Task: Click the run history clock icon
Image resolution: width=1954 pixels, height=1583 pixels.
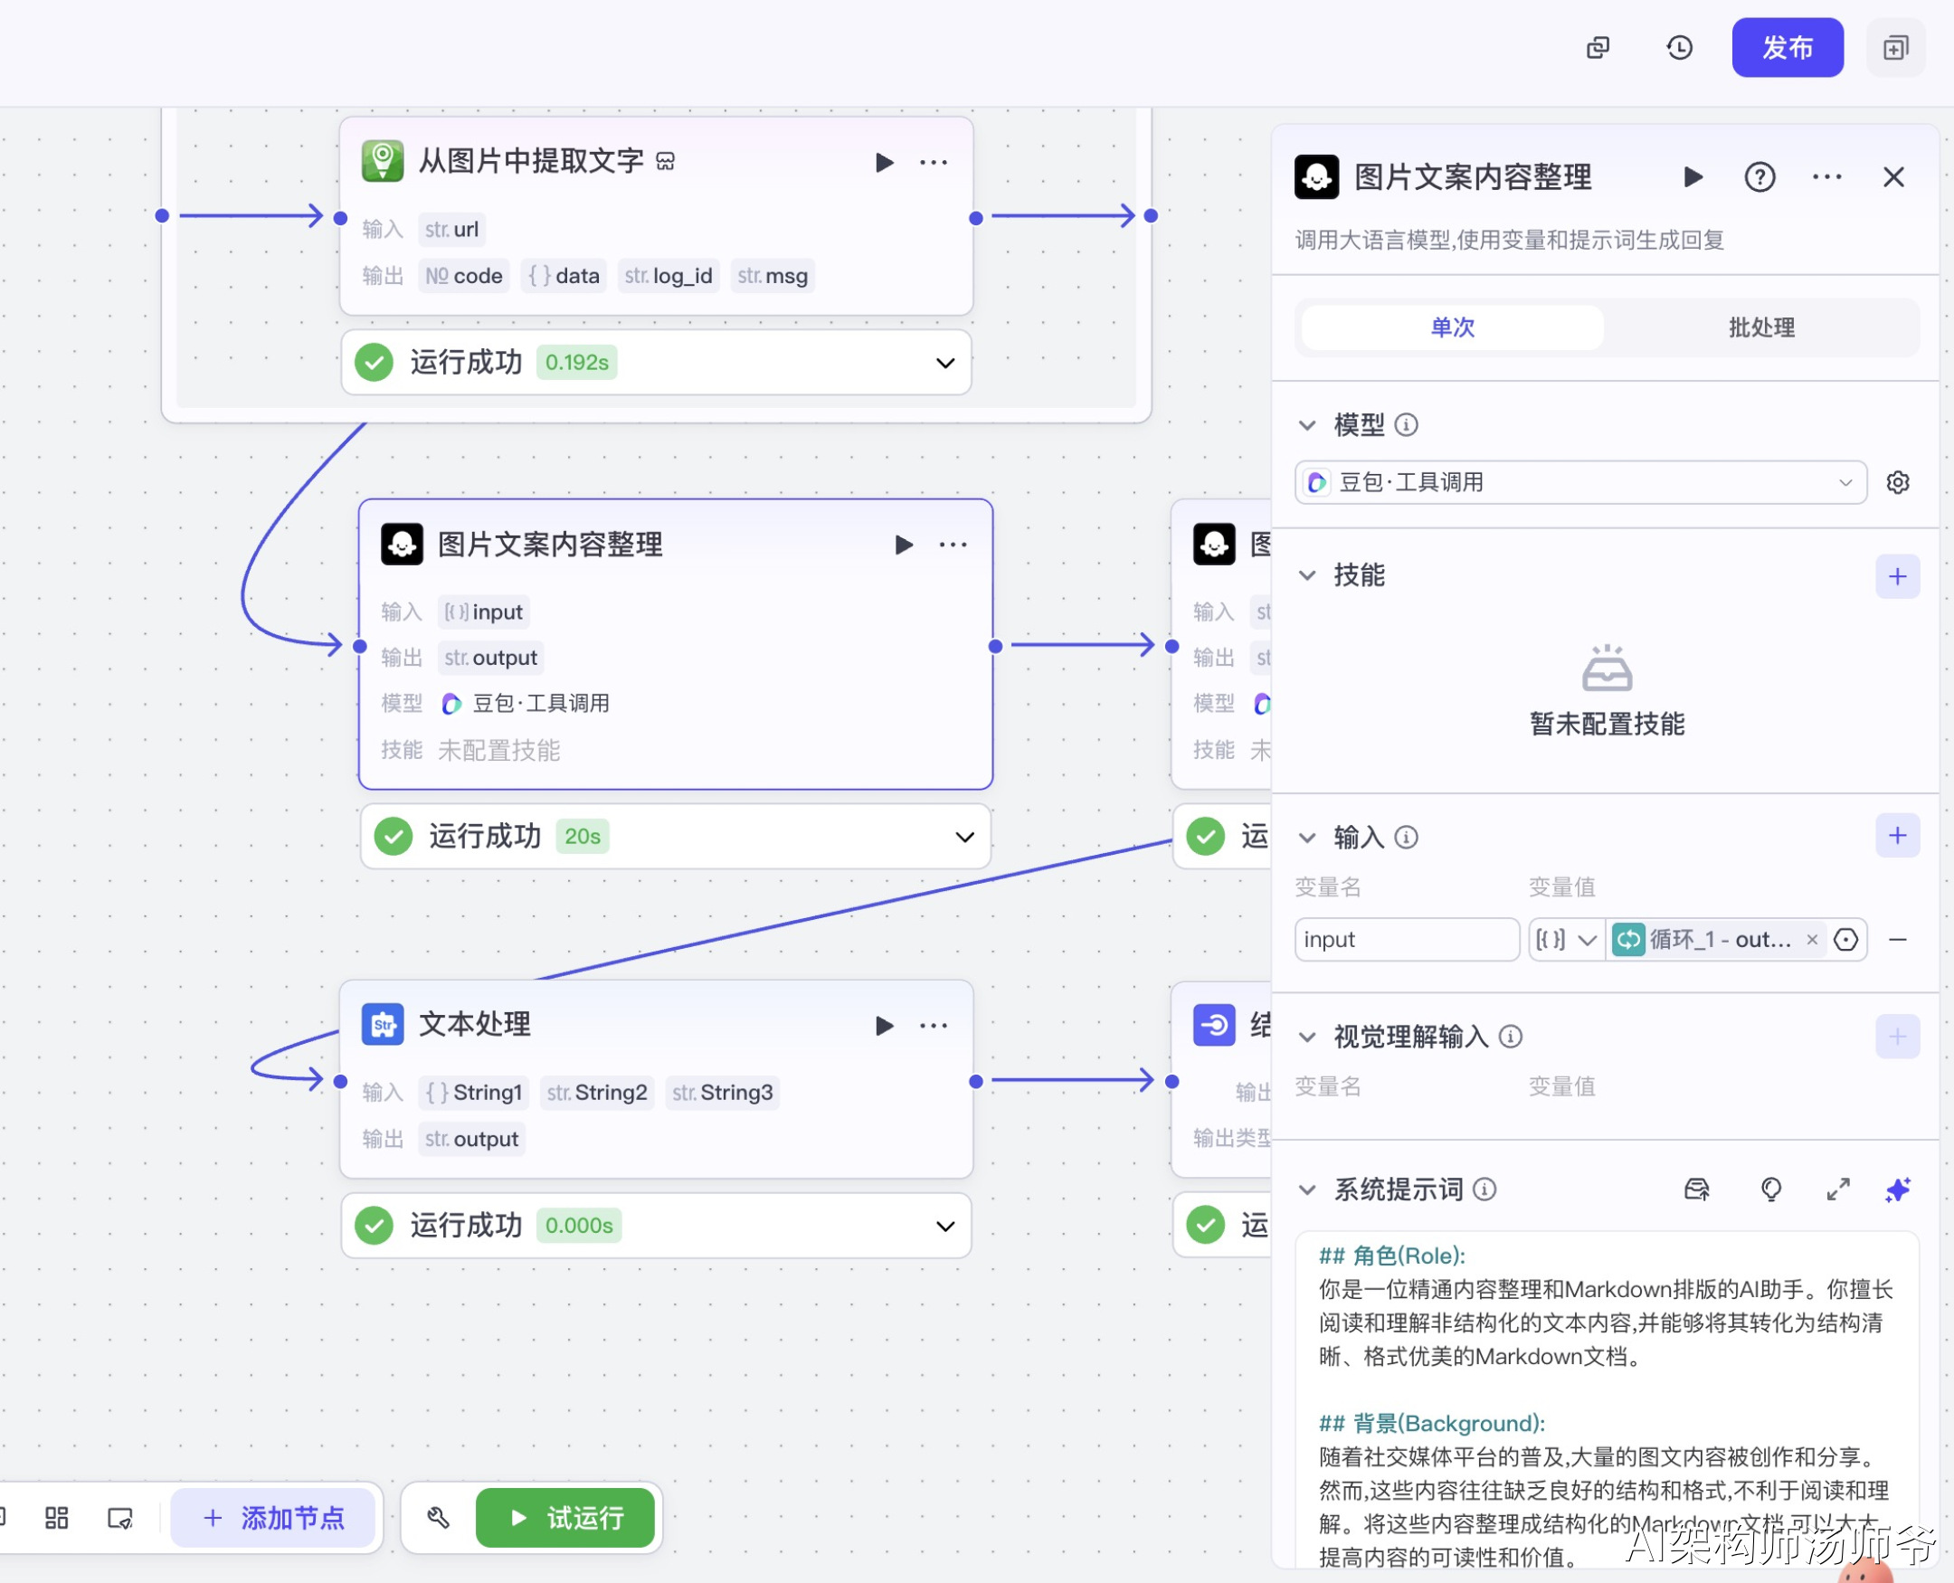Action: [1679, 47]
